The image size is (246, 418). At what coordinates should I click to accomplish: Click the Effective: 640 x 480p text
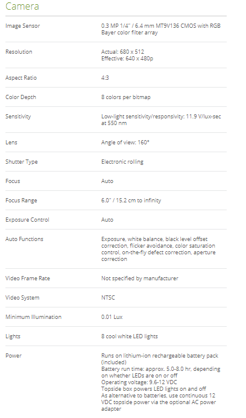coord(127,59)
